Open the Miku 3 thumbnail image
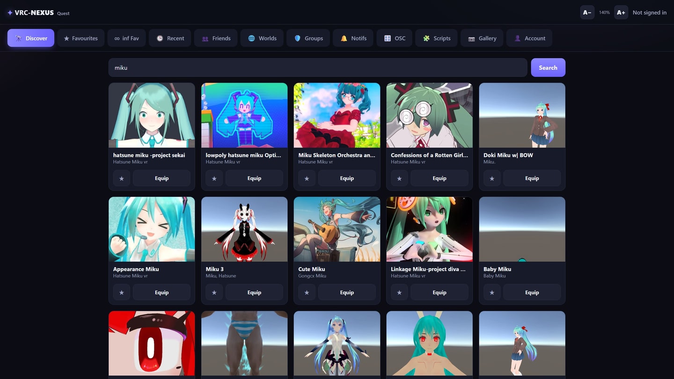 tap(244, 229)
